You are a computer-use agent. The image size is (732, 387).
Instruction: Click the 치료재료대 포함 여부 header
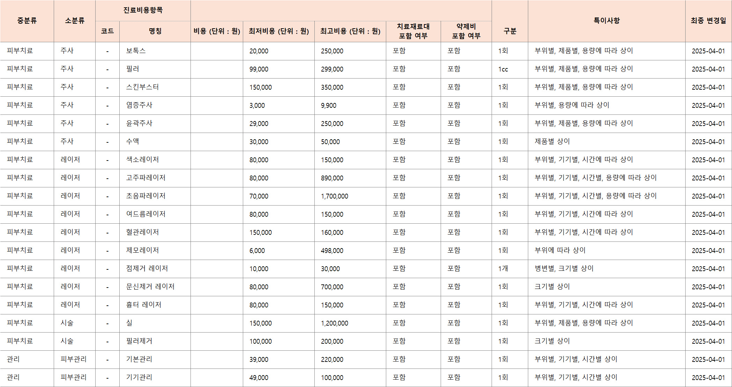[x=413, y=31]
